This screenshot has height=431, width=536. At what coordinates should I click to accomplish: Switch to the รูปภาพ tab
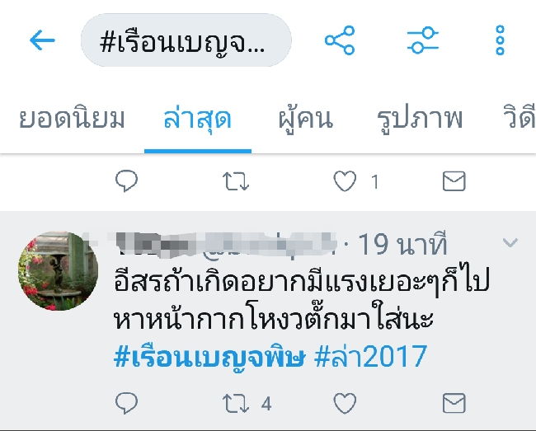420,119
